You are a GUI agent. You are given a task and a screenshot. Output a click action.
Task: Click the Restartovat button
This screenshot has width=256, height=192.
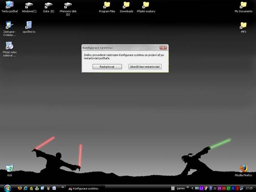point(107,67)
